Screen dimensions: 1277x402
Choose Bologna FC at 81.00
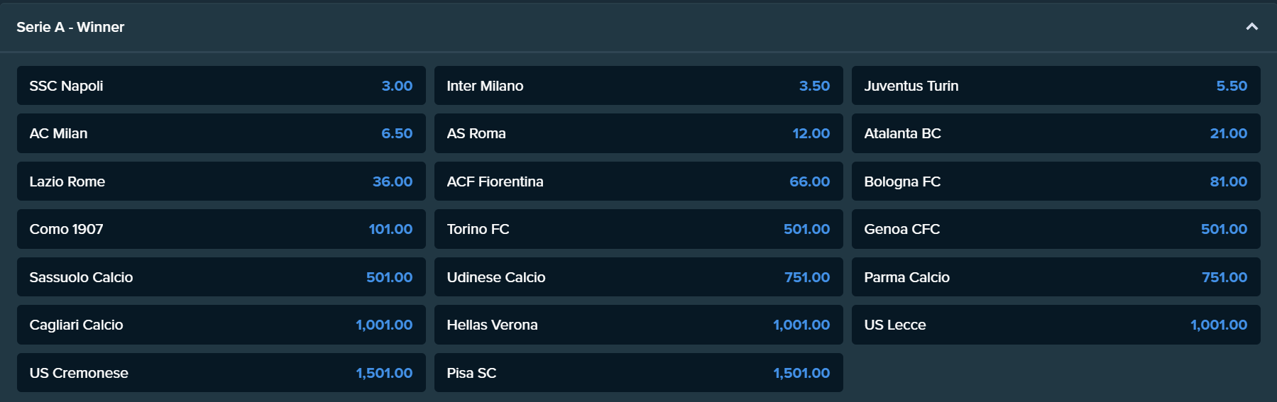1056,182
